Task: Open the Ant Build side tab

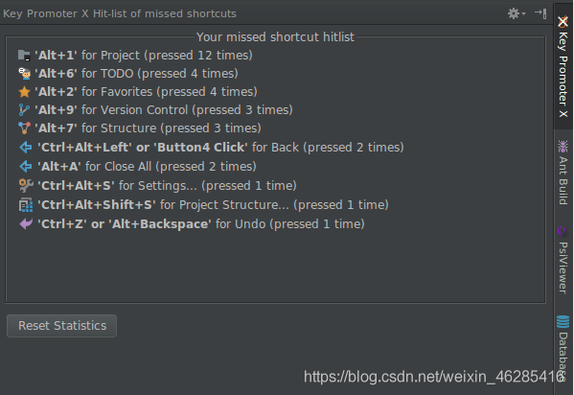Action: (x=563, y=173)
